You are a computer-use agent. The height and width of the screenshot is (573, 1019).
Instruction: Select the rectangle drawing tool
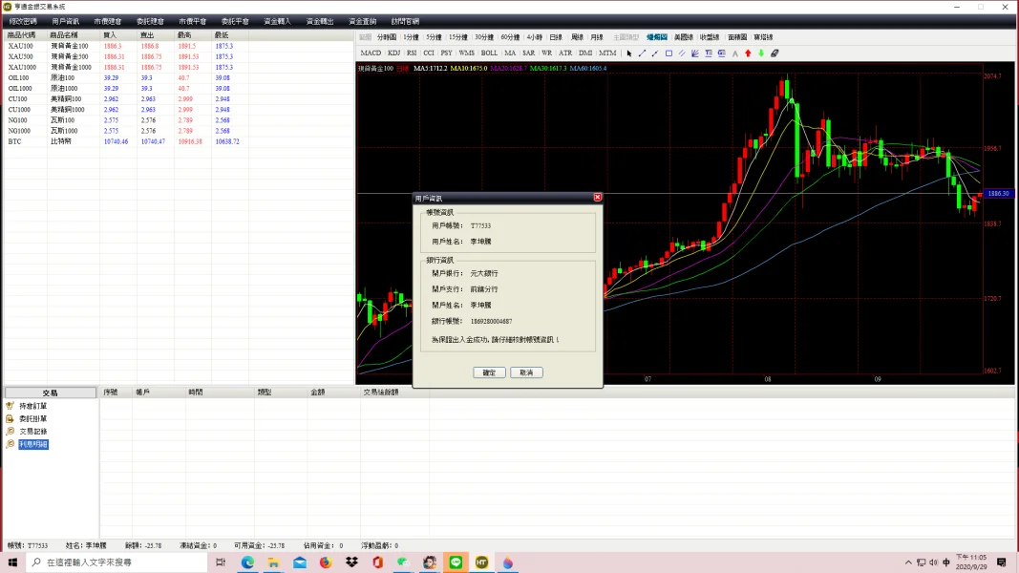[669, 53]
